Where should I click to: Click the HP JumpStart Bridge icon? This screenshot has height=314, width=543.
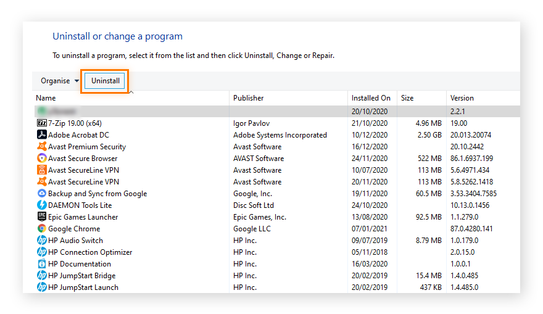pyautogui.click(x=41, y=276)
